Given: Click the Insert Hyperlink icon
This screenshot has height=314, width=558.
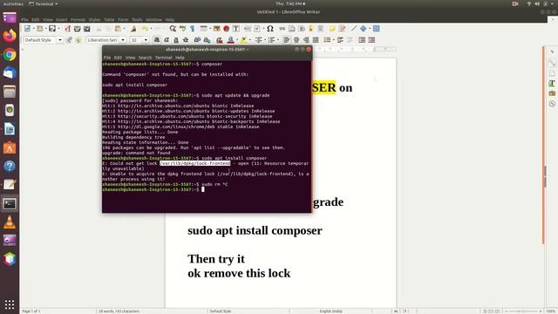Looking at the screenshot, I should point(282,29).
